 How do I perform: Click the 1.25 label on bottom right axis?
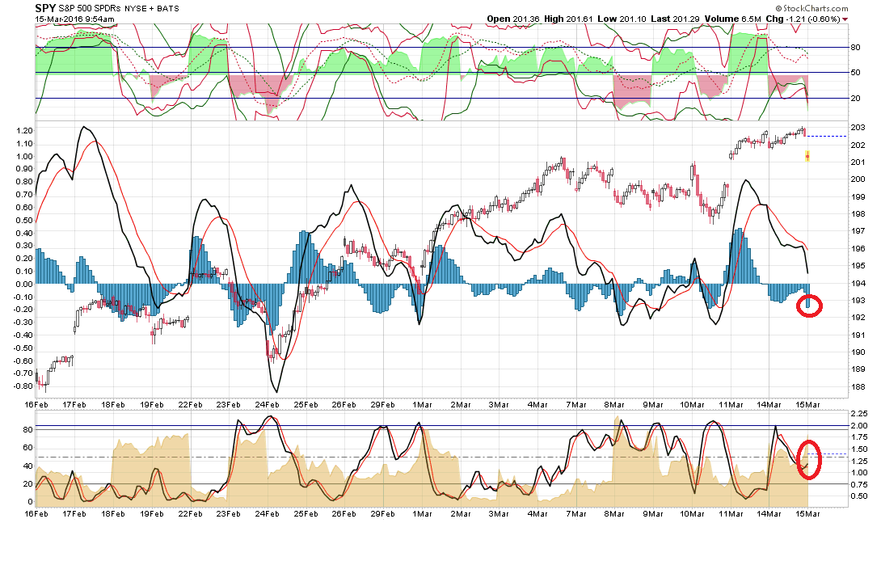click(x=858, y=463)
